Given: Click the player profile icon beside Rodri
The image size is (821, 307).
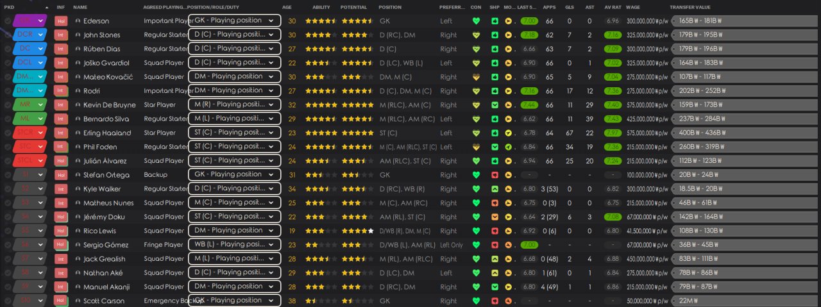Looking at the screenshot, I should coord(78,91).
